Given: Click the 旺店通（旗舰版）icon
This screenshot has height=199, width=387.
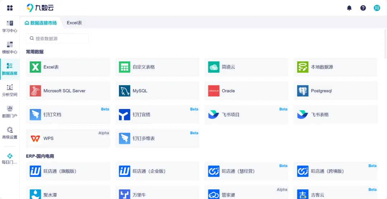Looking at the screenshot, I should pos(35,171).
